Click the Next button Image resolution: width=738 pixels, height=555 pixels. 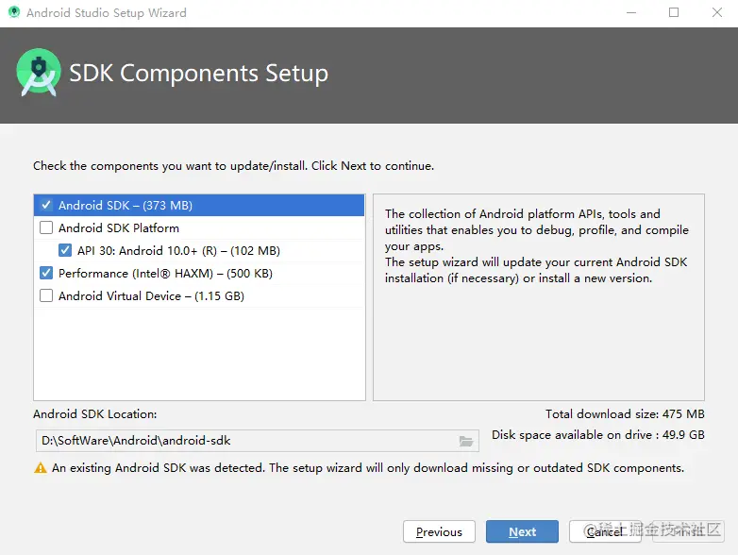[x=522, y=531]
